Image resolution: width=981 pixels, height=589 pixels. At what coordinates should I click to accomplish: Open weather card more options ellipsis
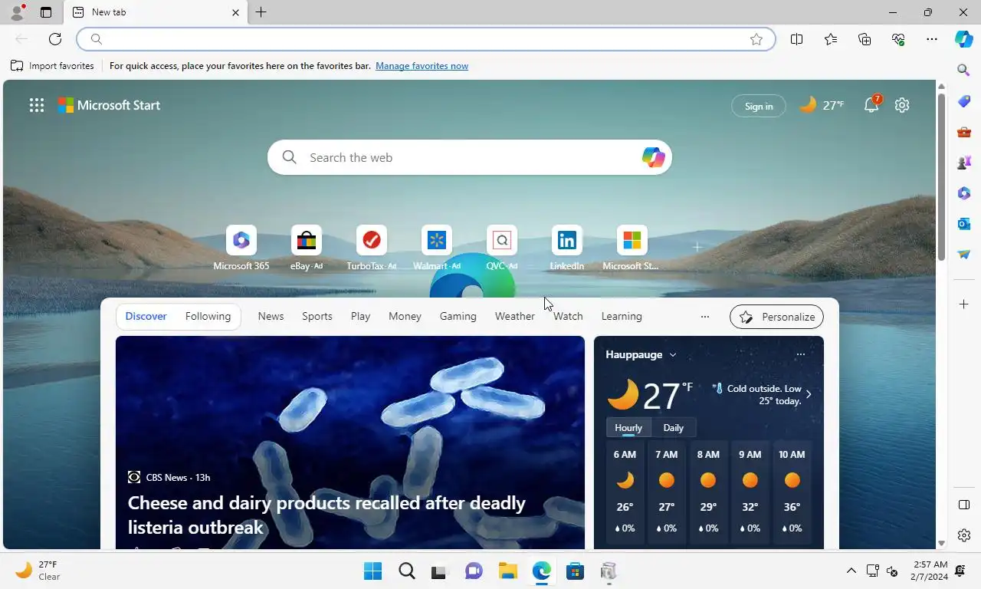tap(800, 354)
